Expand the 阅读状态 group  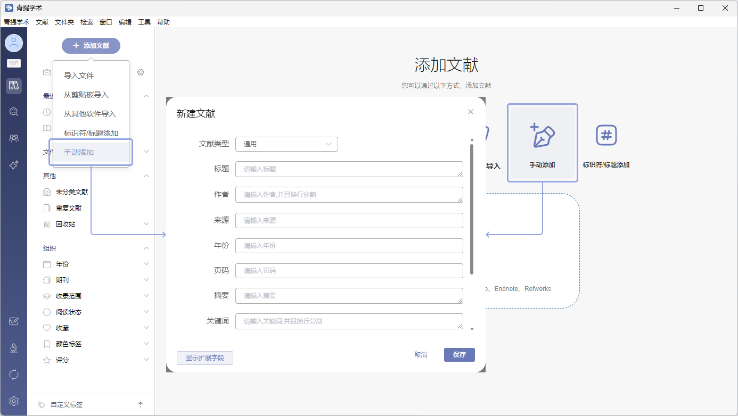[x=146, y=312]
